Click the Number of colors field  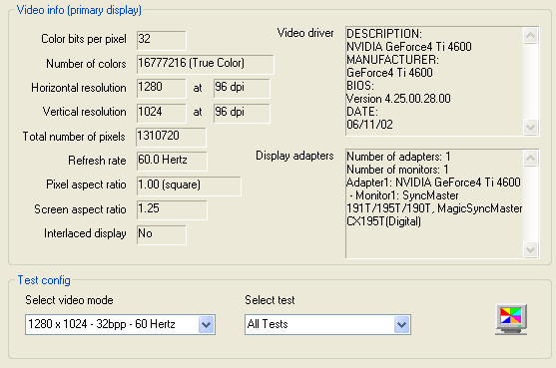click(x=205, y=64)
